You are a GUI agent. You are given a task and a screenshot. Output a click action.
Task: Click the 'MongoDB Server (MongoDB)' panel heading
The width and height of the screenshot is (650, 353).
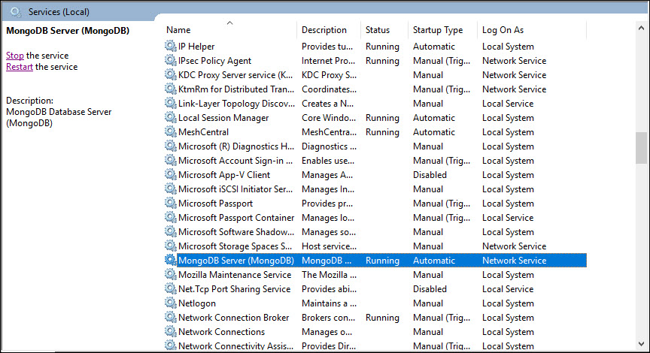(68, 31)
